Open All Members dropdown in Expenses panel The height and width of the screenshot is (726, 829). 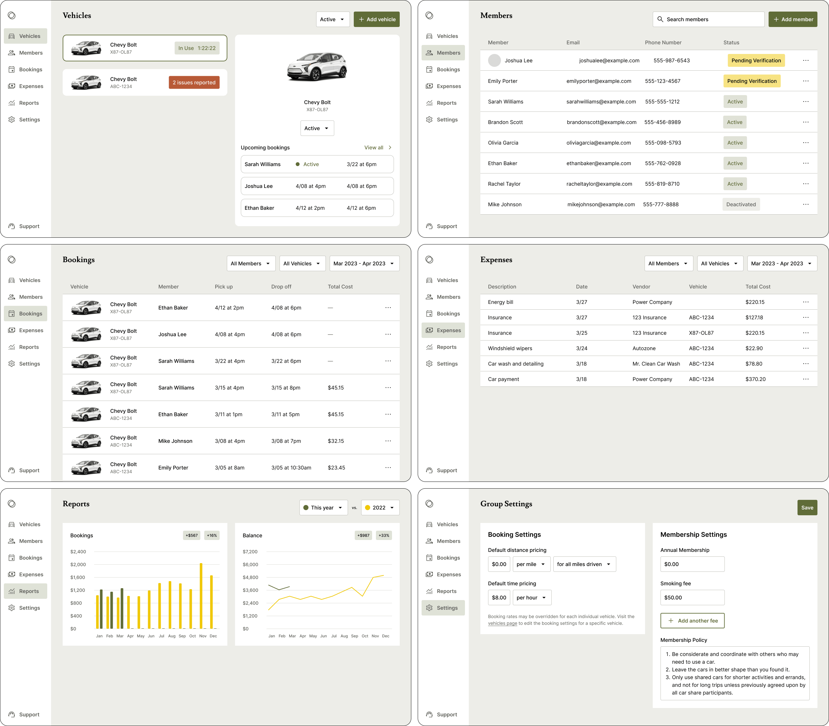coord(669,263)
